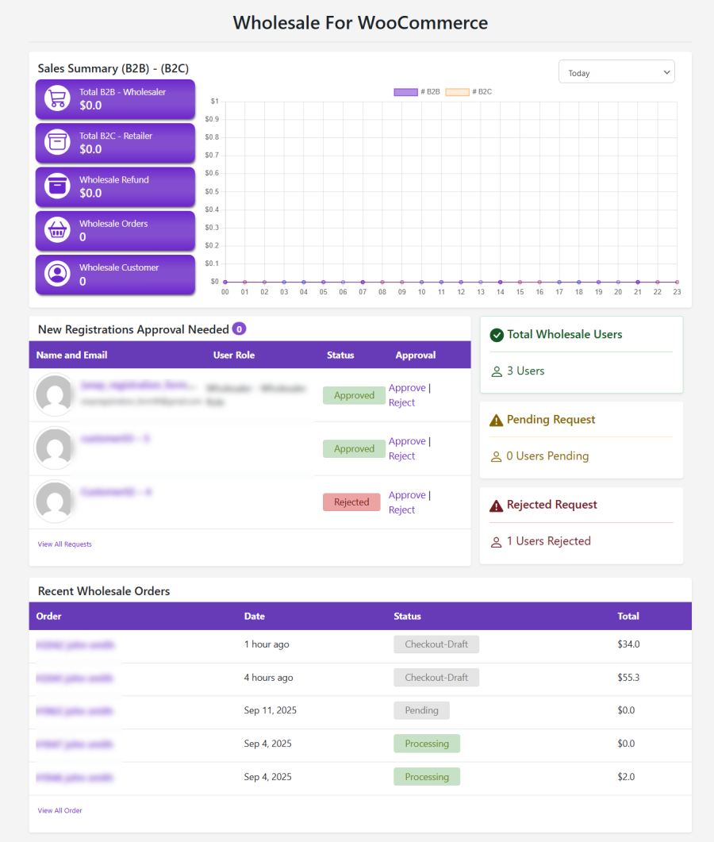714x842 pixels.
Task: Open View All Order
Action: [59, 810]
